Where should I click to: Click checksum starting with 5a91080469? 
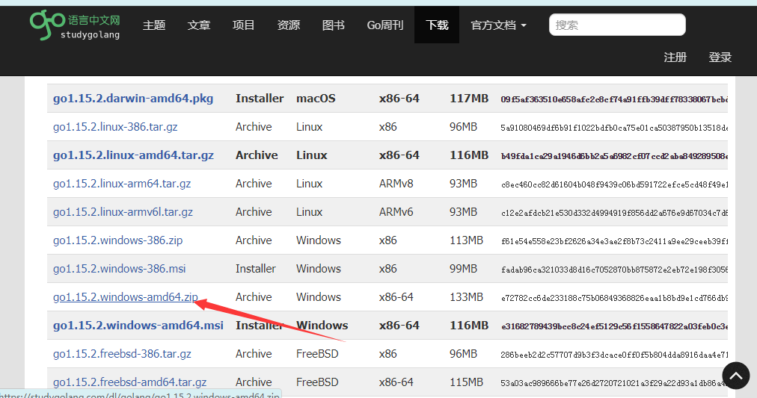(614, 128)
